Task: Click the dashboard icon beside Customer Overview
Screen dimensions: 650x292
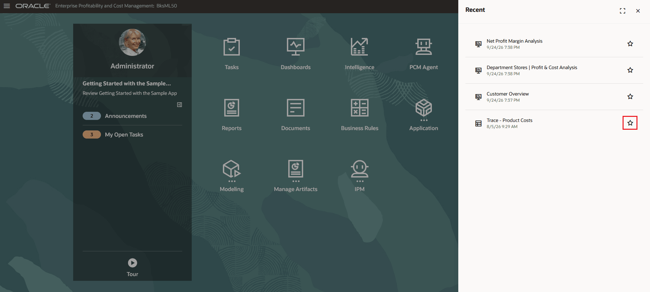Action: (x=478, y=97)
